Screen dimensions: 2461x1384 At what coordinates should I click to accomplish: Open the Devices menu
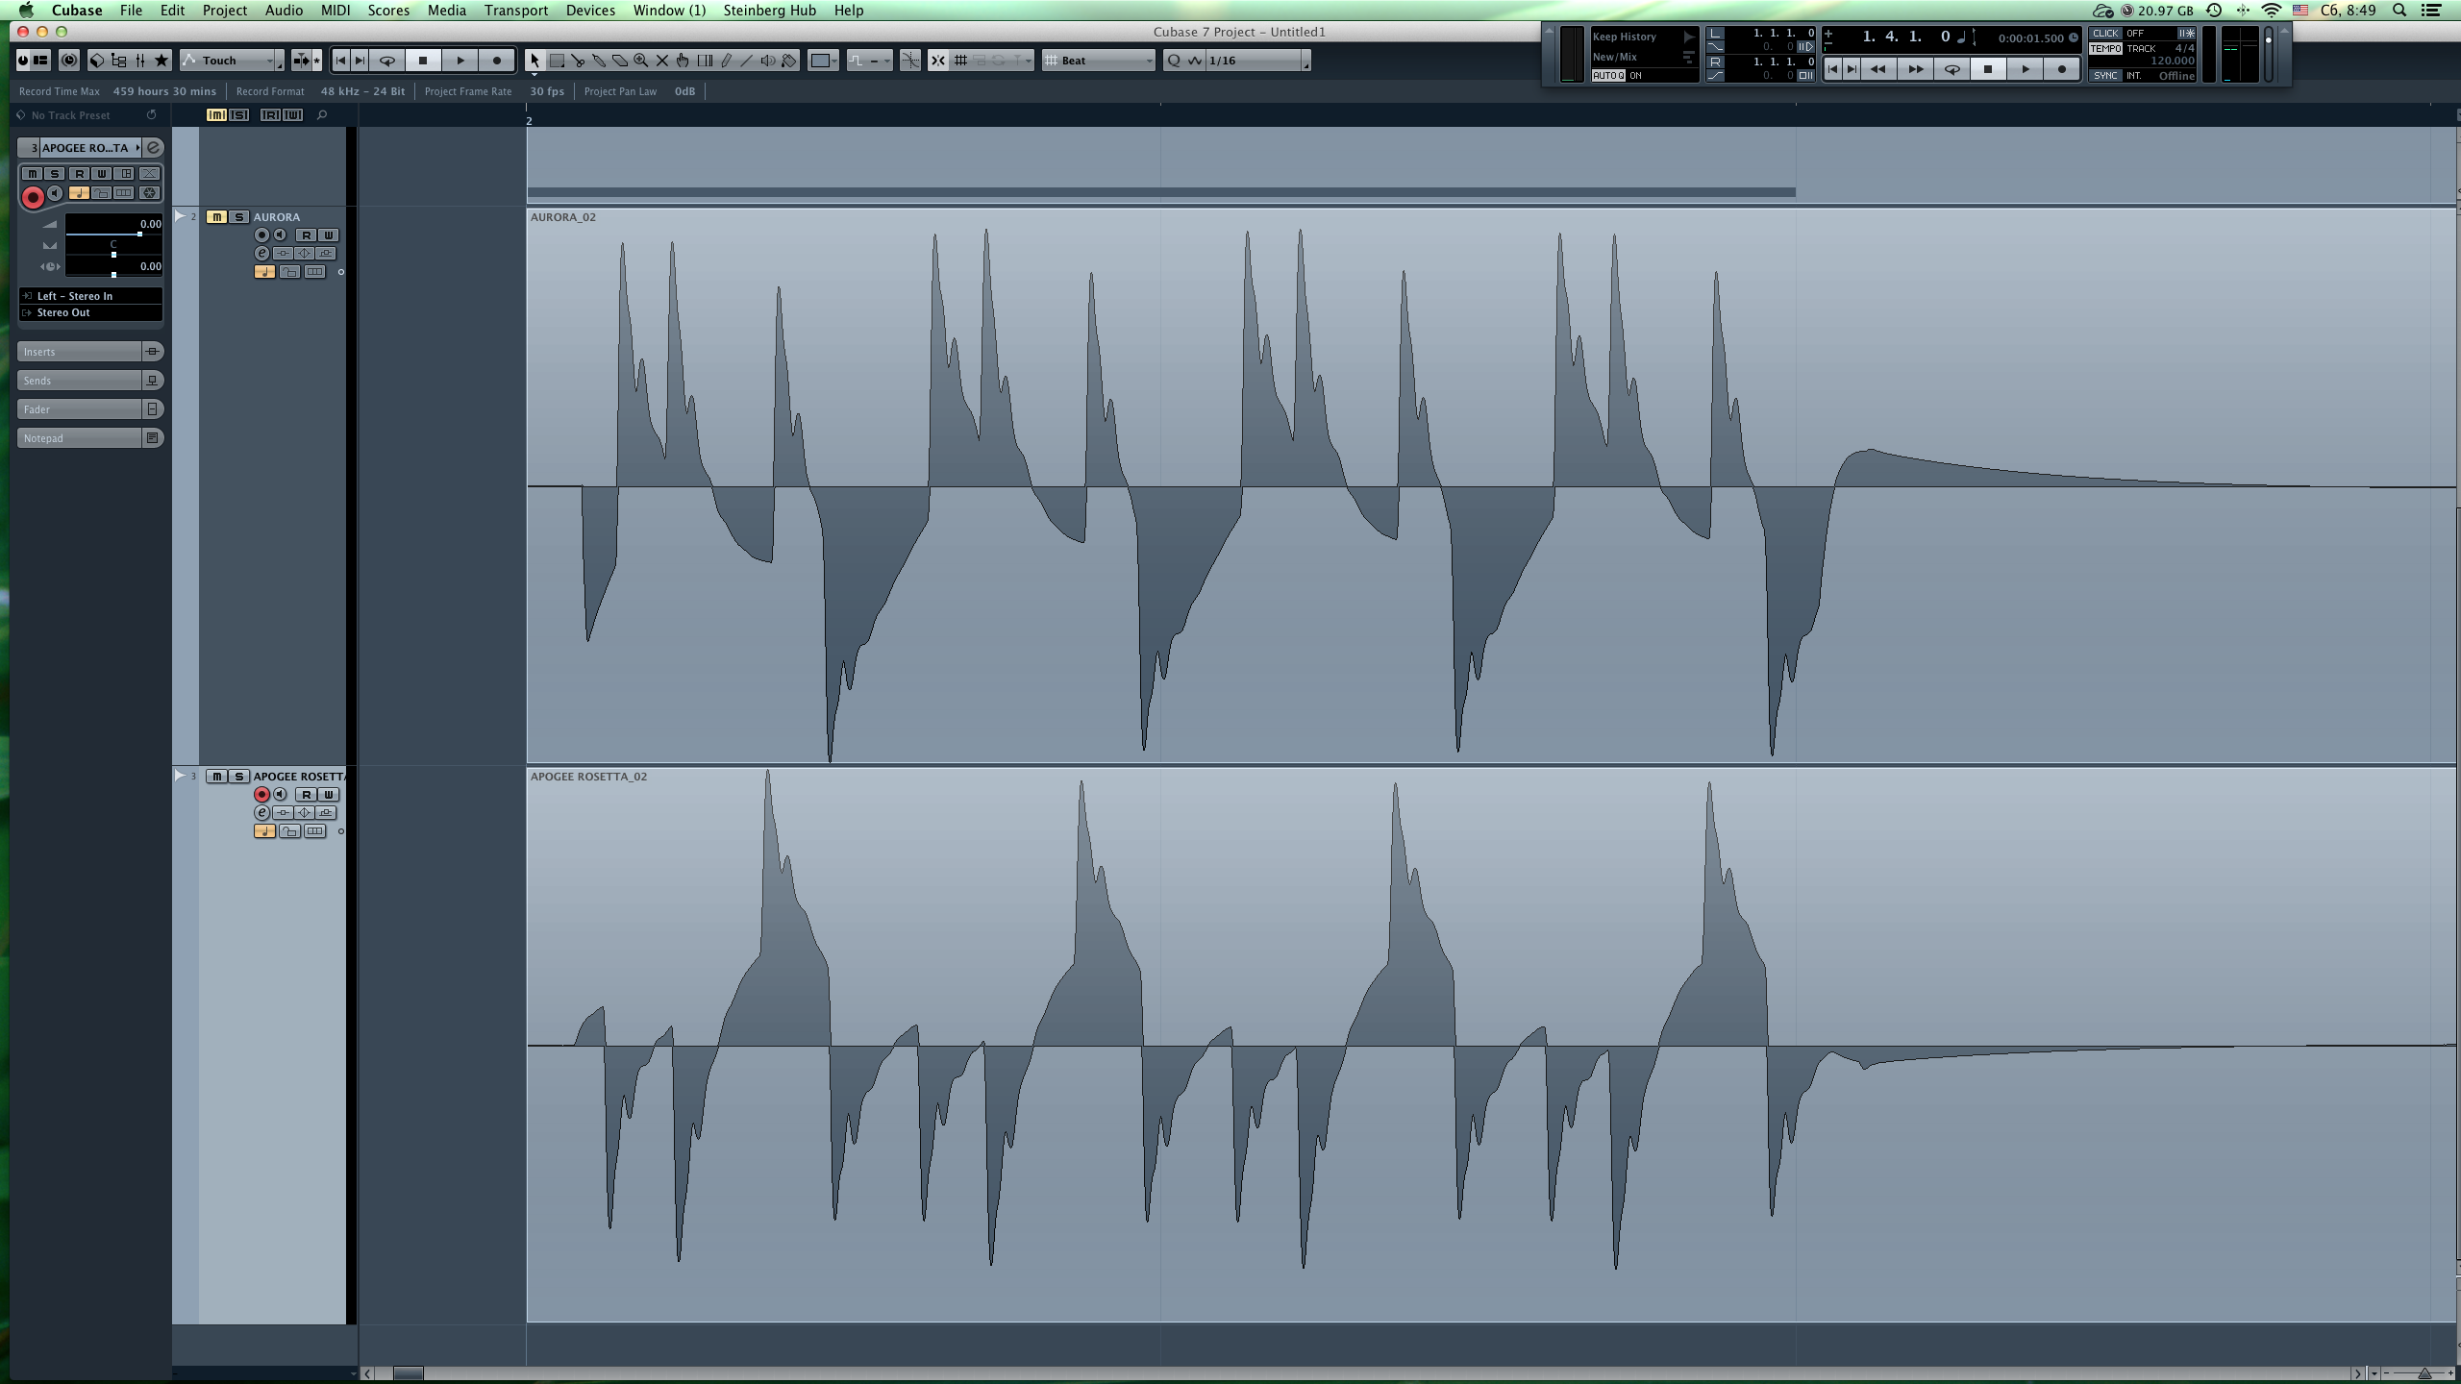589,11
